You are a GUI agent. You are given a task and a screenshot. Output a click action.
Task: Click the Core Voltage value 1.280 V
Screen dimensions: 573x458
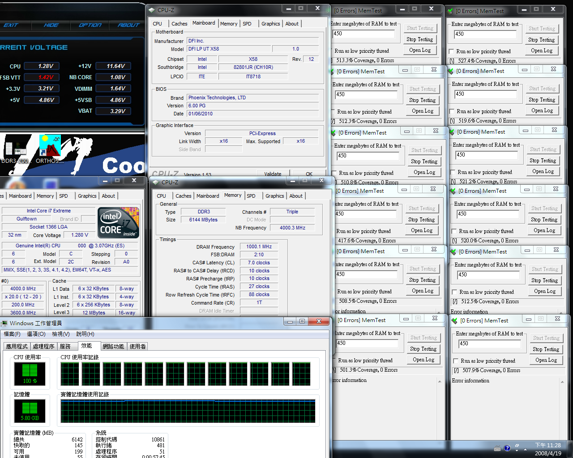point(80,235)
